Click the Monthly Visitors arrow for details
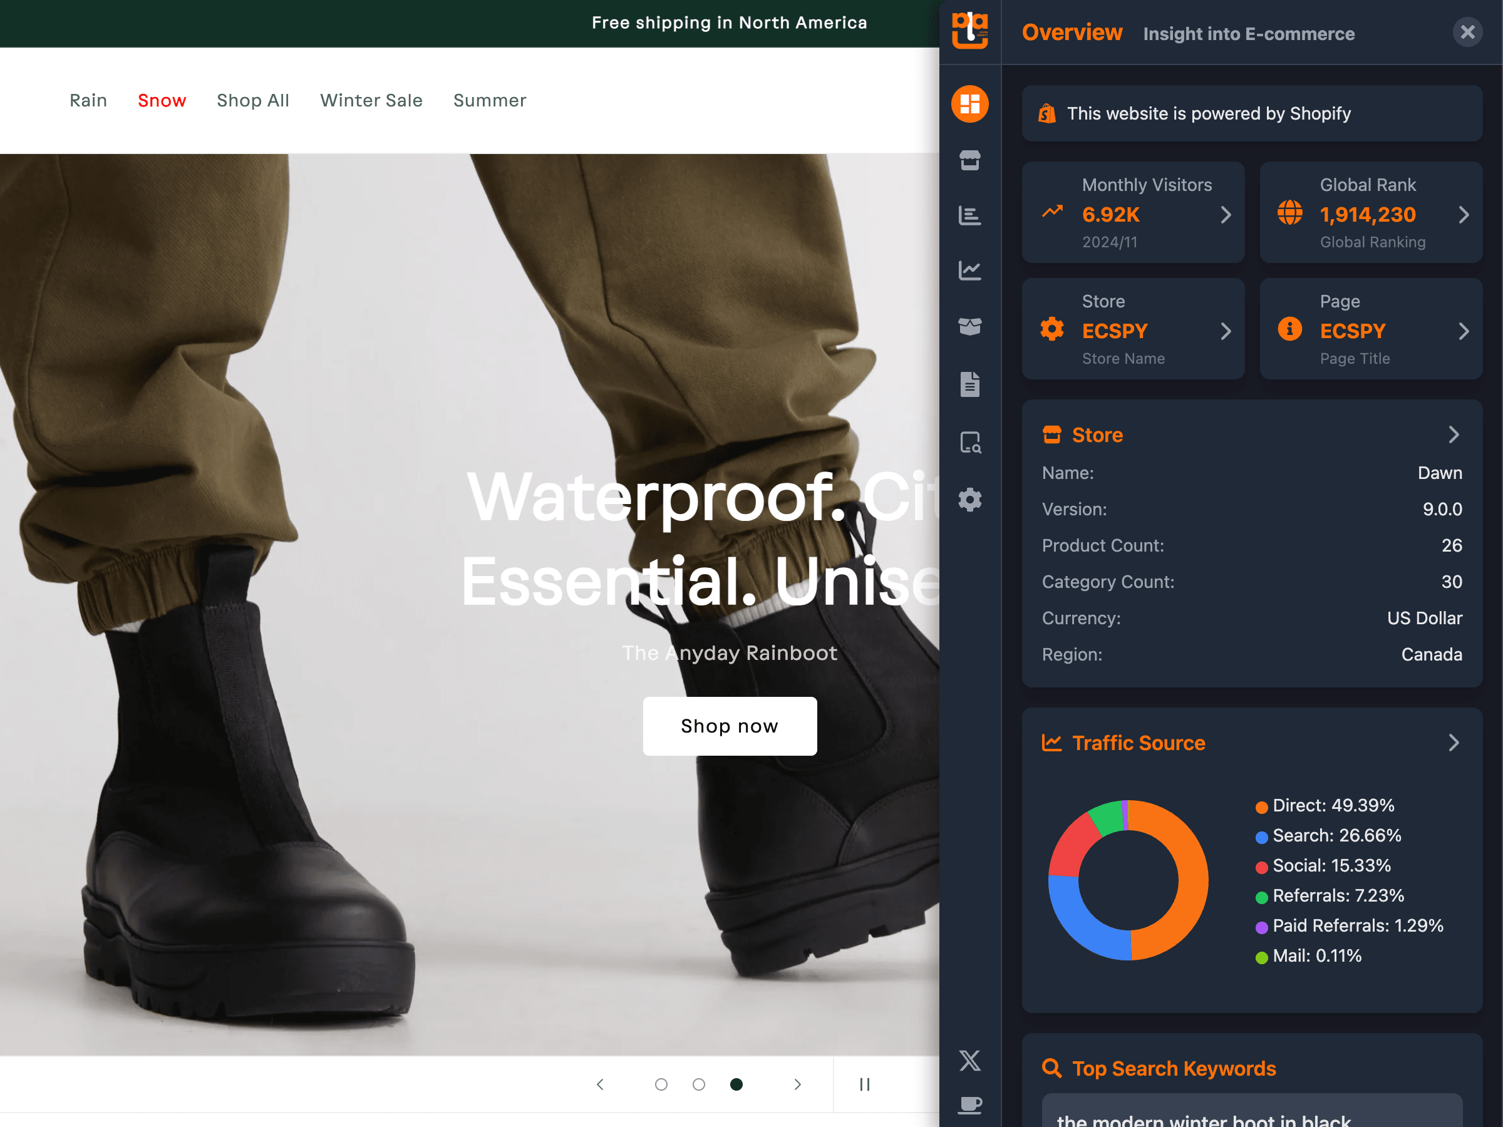 (x=1226, y=213)
